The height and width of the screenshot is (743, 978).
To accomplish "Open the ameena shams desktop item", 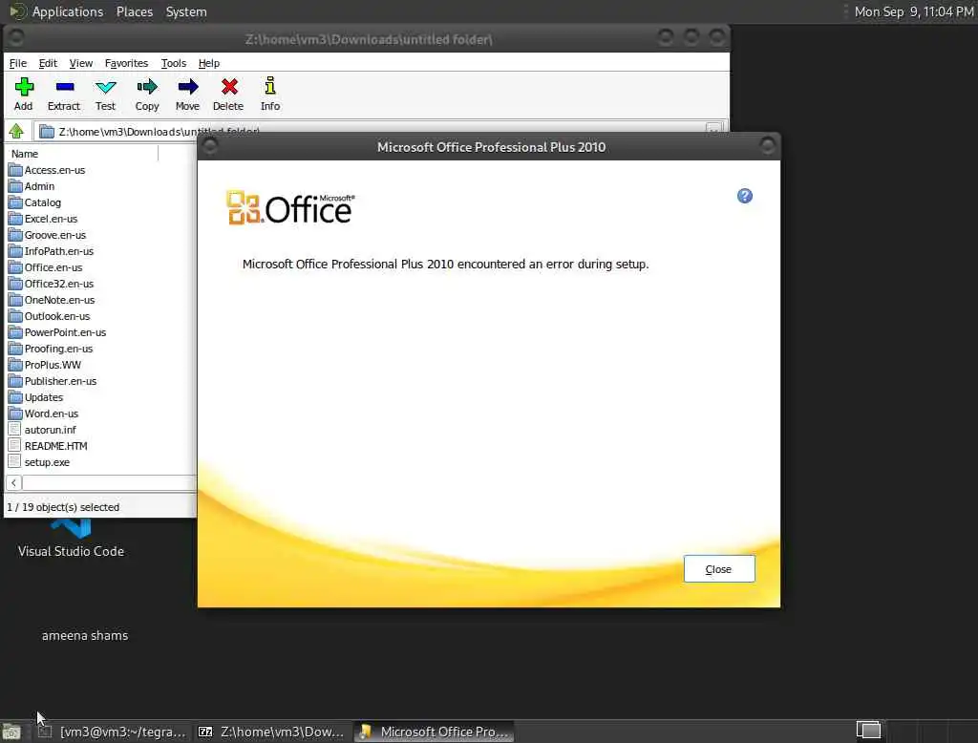I will point(85,635).
